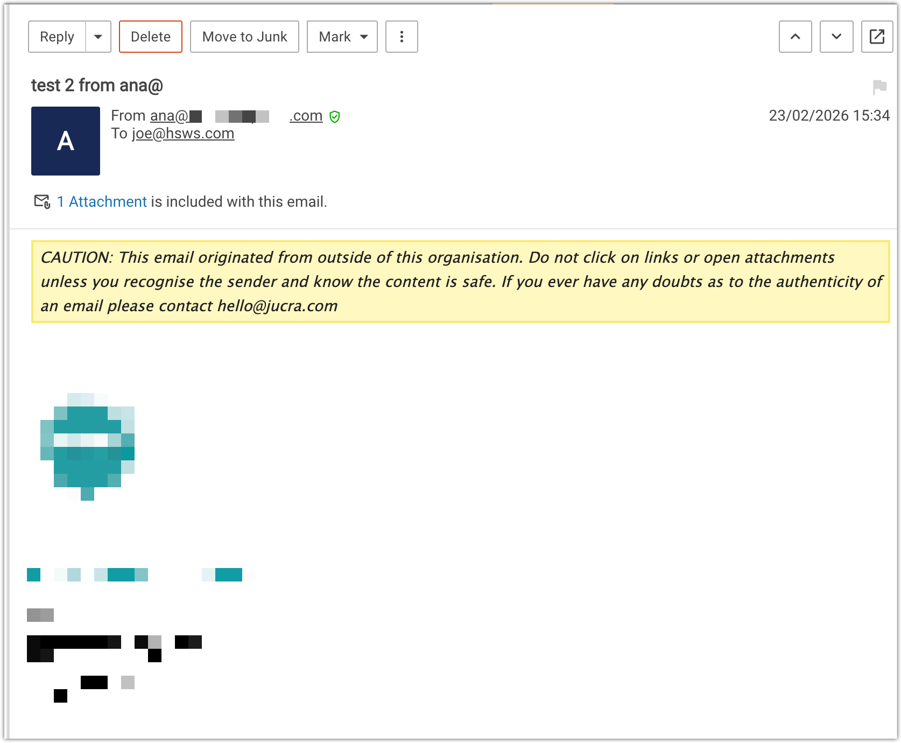Click the sender address starting with ana@

point(236,116)
